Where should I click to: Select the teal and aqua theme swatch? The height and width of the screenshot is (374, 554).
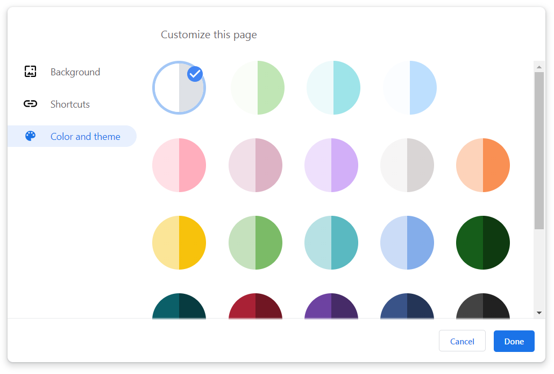331,243
